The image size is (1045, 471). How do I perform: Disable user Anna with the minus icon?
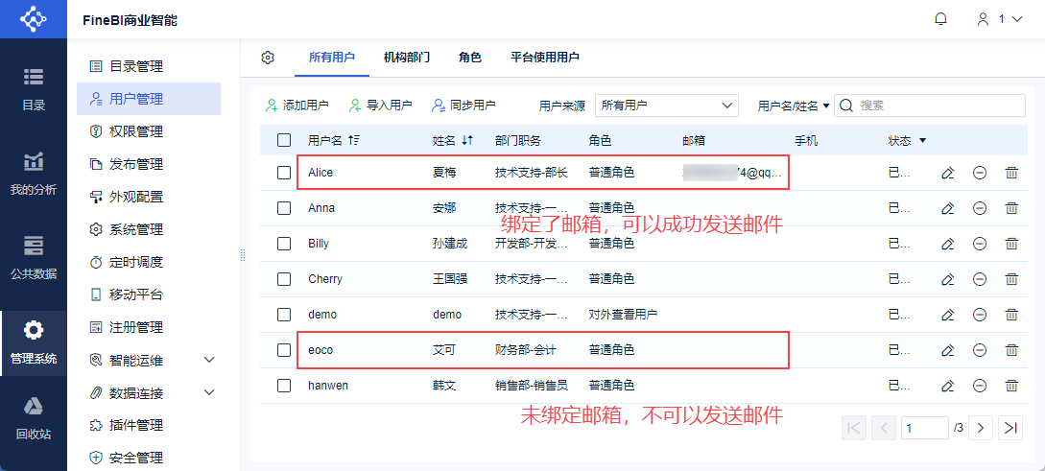[x=980, y=208]
